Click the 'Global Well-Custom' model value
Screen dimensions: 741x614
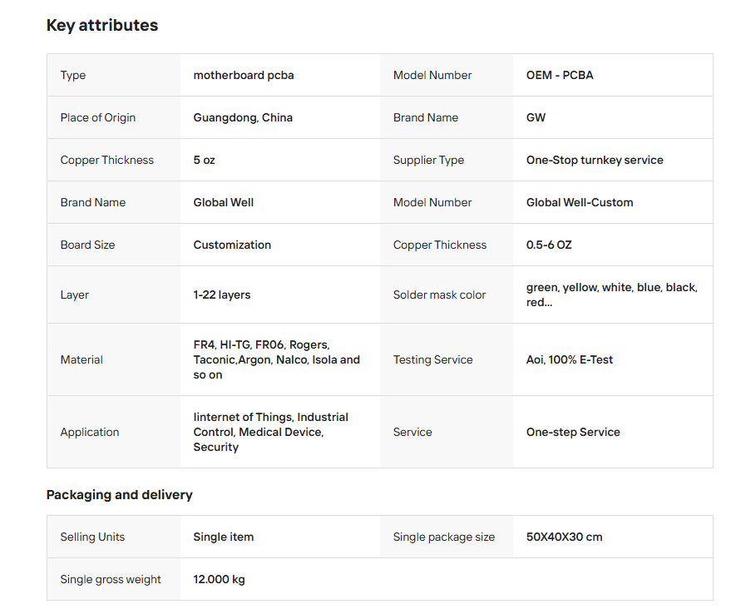580,202
